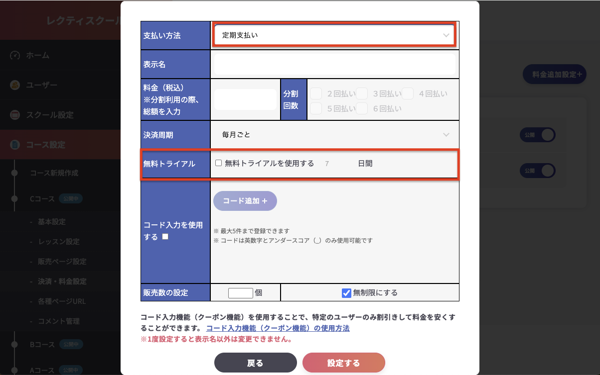
Task: Toggle the first 公開 switch on the right
Action: [537, 135]
